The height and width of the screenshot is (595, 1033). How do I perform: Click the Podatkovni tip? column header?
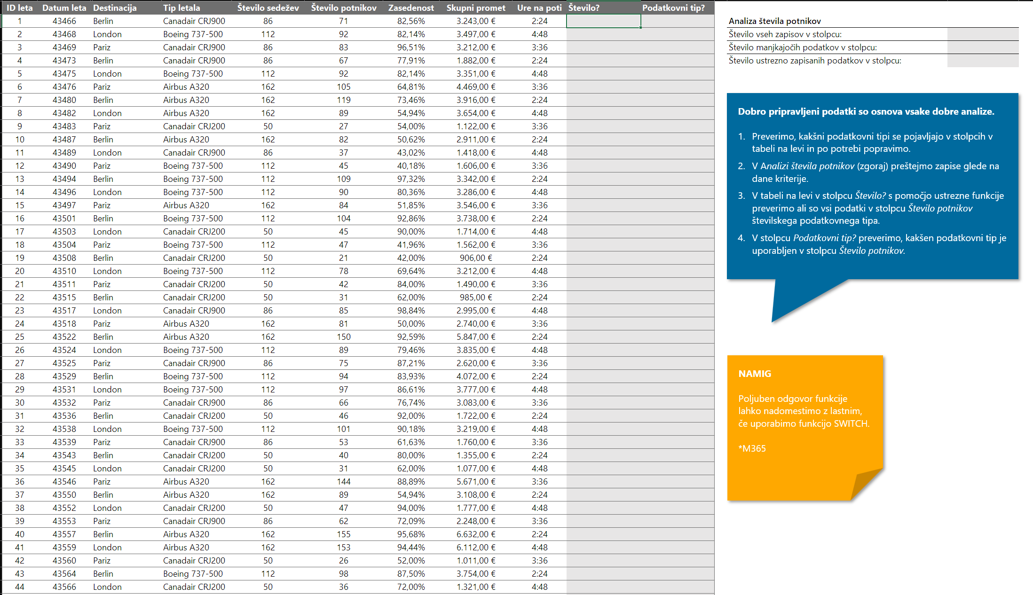(677, 8)
